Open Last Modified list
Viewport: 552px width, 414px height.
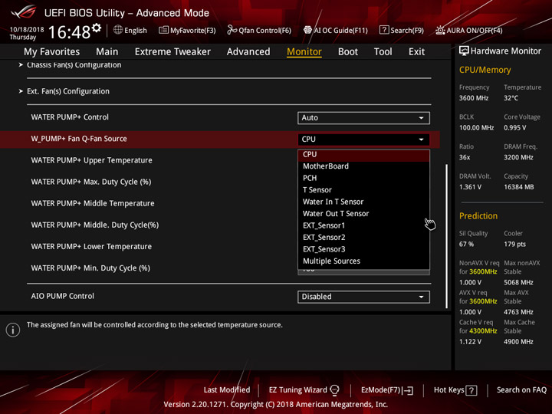pos(227,390)
